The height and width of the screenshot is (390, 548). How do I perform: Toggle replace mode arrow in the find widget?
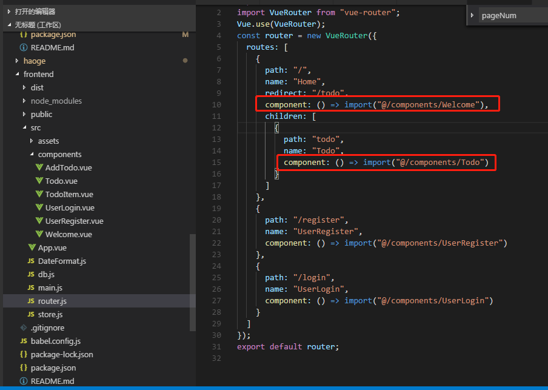pyautogui.click(x=473, y=15)
